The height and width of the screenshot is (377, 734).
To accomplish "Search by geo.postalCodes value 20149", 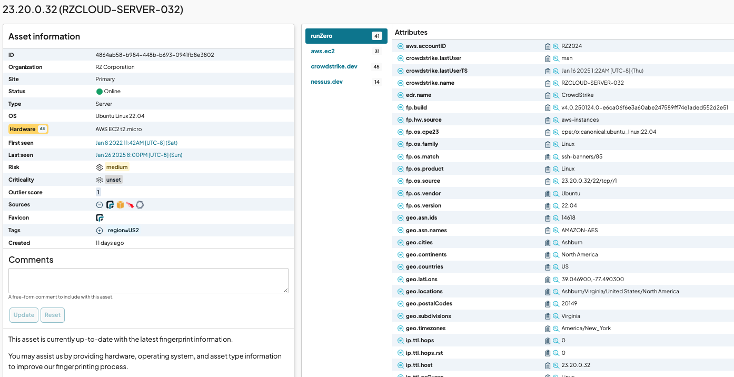I will (x=556, y=304).
